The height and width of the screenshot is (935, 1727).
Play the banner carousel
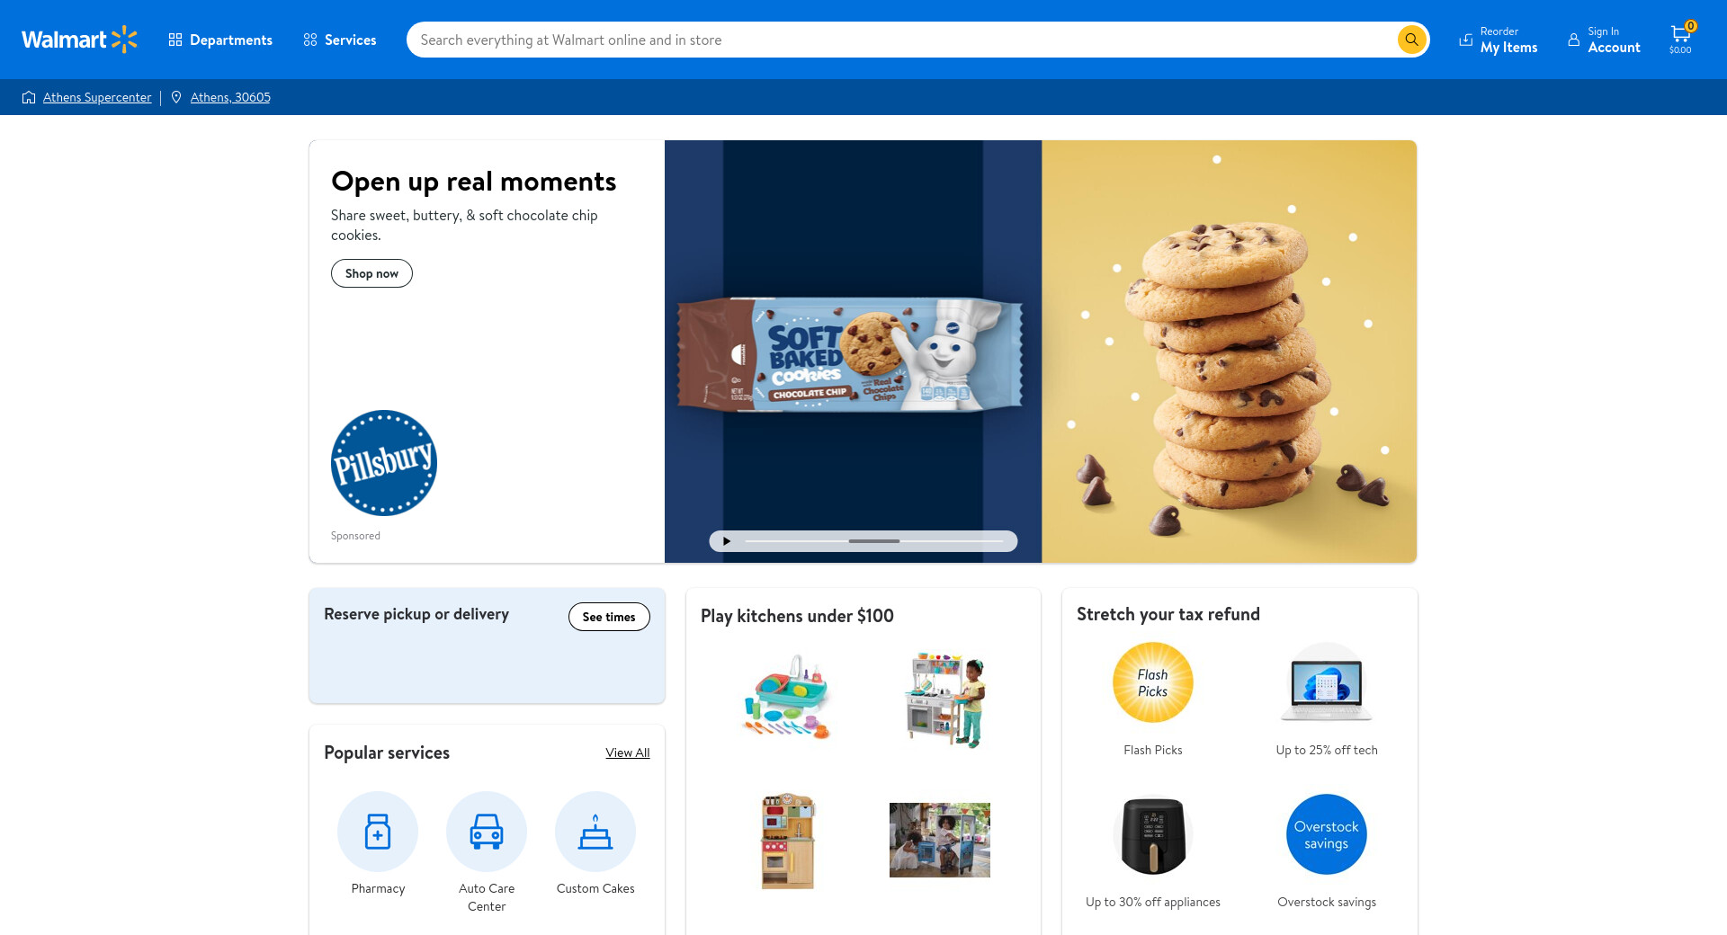tap(727, 541)
